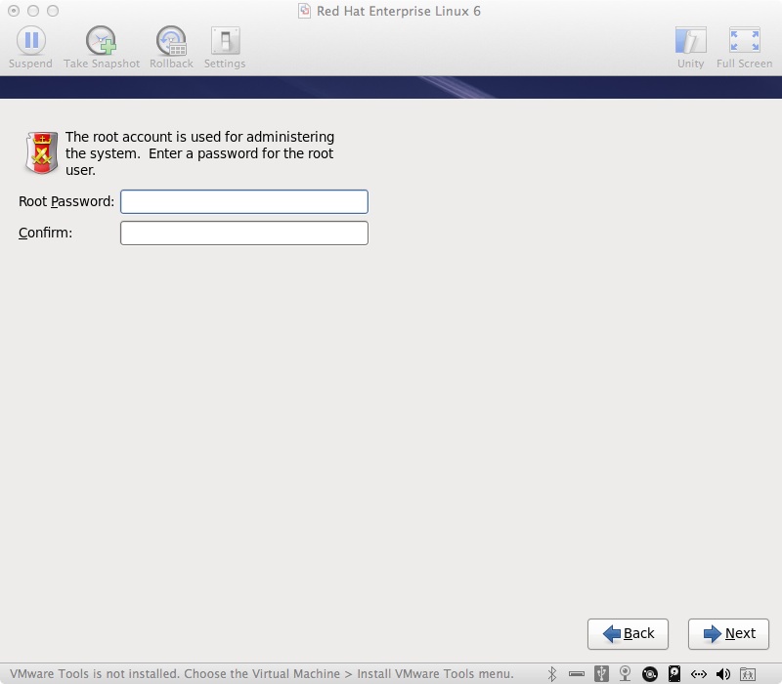Click the CD/DVD drive status icon
The width and height of the screenshot is (782, 684).
[650, 674]
